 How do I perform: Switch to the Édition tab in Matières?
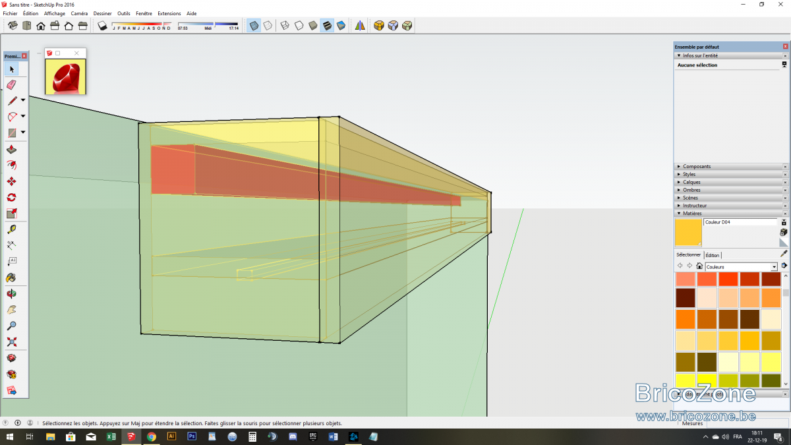click(x=713, y=255)
